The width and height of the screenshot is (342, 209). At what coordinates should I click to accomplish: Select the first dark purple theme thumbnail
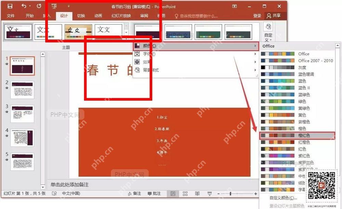point(18,32)
